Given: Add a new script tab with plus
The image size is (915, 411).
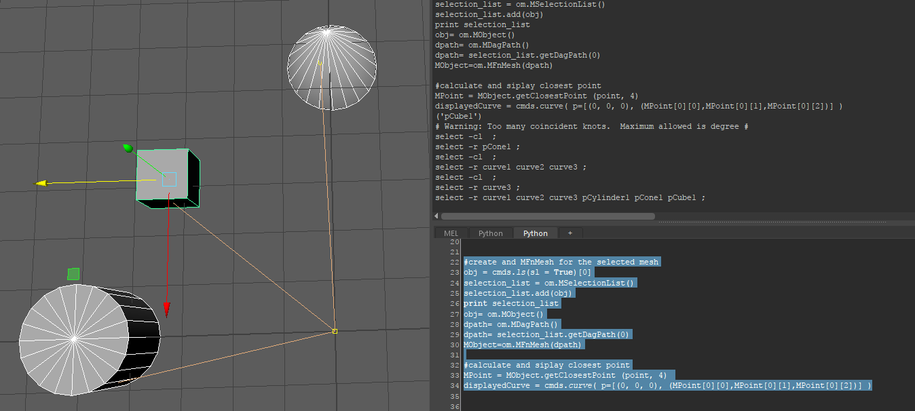Looking at the screenshot, I should 570,233.
